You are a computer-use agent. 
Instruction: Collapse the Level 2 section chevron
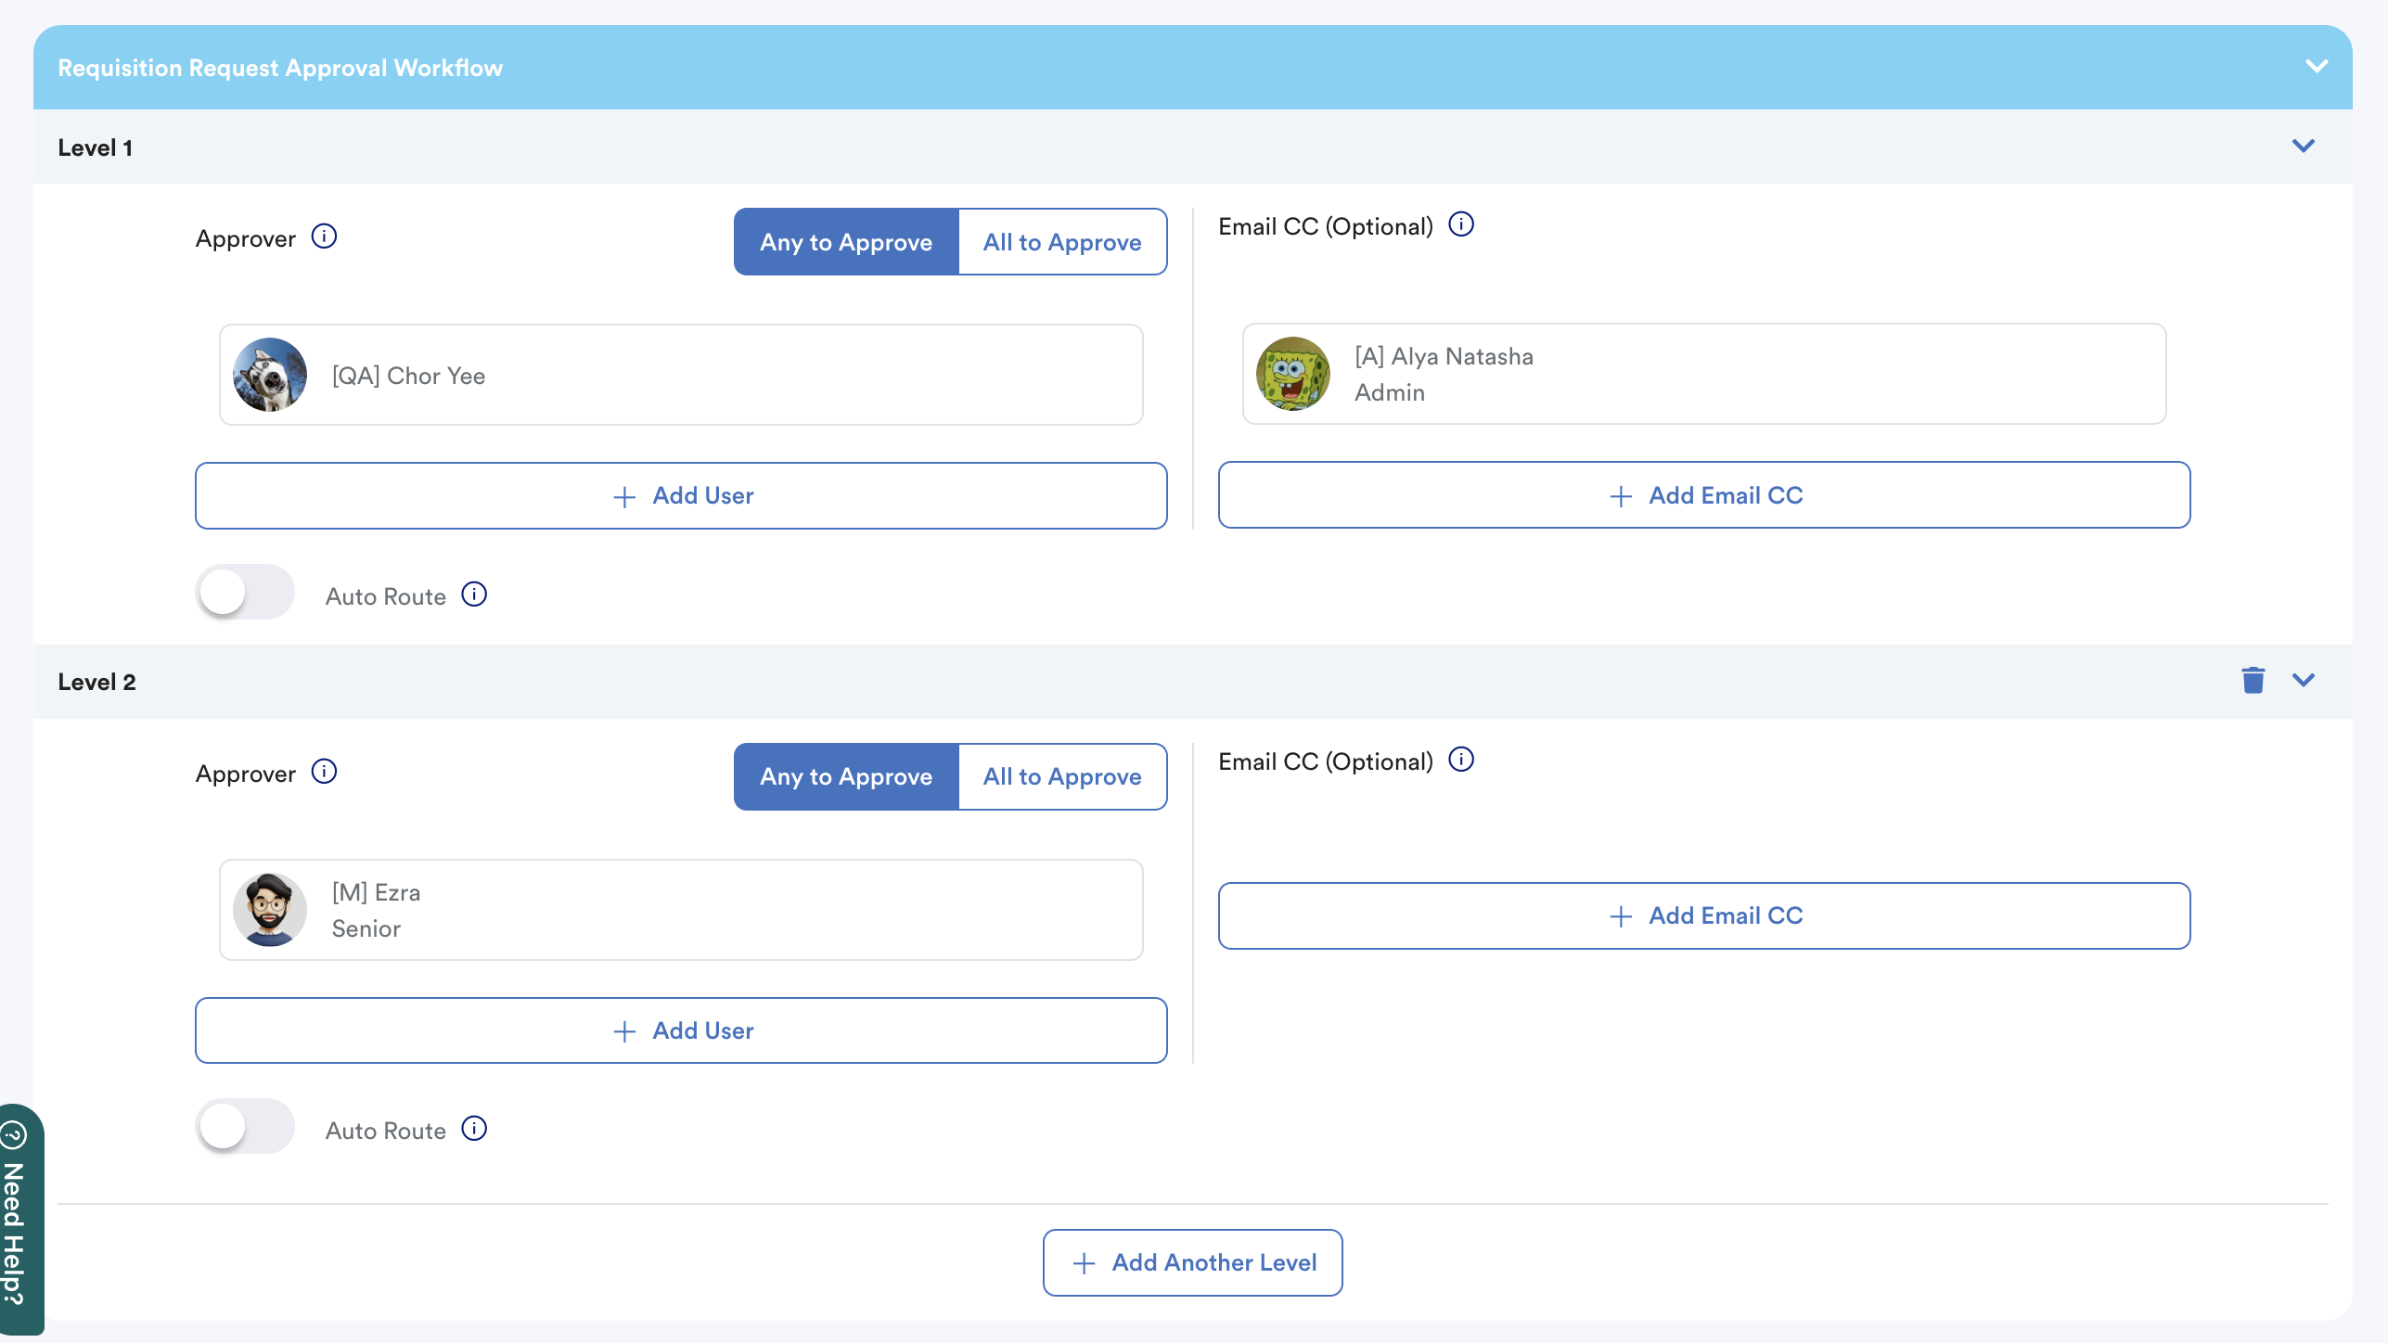(2304, 681)
